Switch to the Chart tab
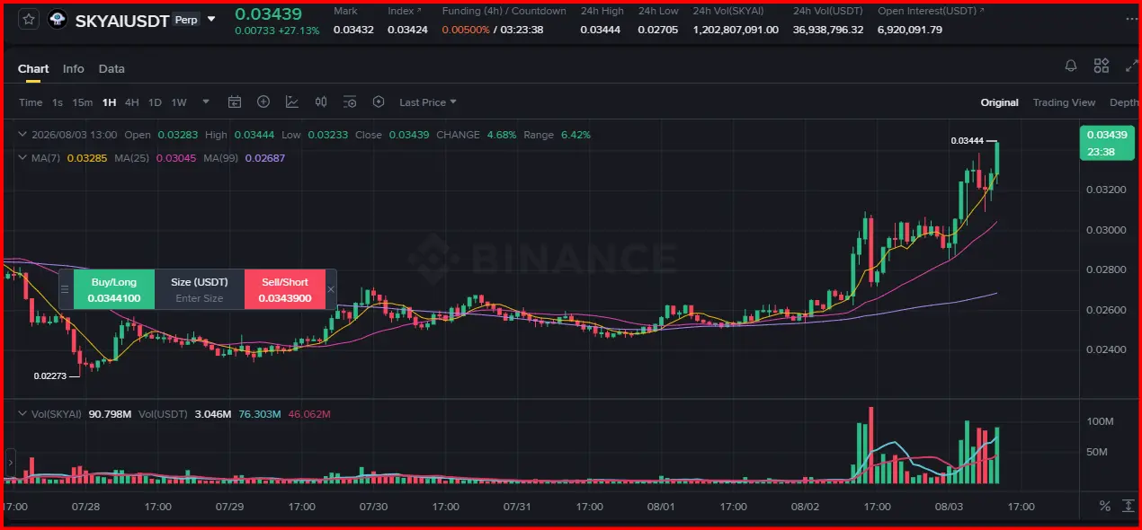The height and width of the screenshot is (530, 1142). click(33, 69)
